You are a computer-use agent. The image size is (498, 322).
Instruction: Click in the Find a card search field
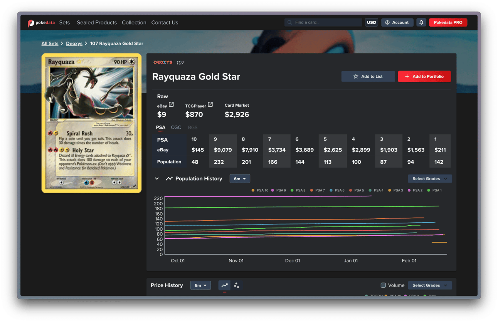tap(323, 22)
